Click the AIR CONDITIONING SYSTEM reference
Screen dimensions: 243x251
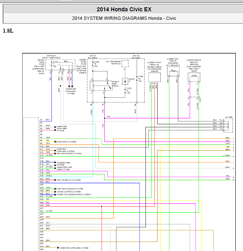69,153
